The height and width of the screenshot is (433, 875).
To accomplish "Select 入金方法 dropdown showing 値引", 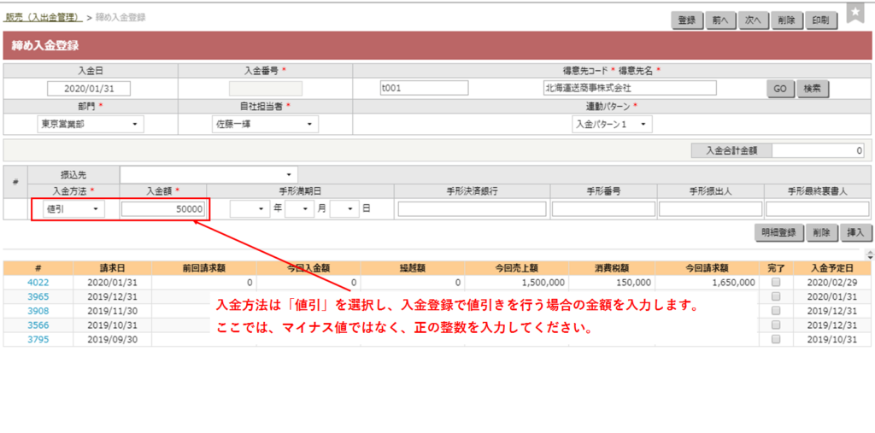I will (x=73, y=209).
